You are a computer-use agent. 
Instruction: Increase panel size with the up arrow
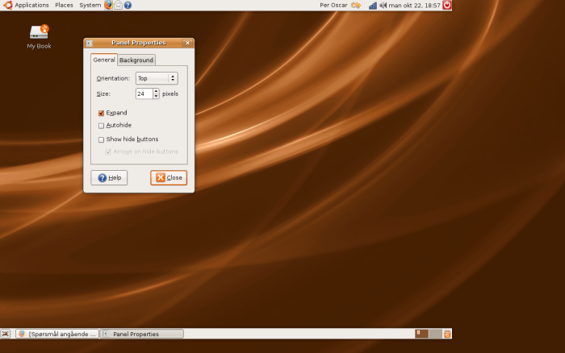click(156, 91)
